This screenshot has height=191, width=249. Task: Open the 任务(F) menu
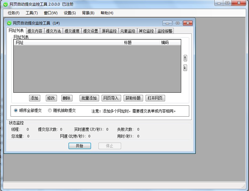(x=13, y=13)
